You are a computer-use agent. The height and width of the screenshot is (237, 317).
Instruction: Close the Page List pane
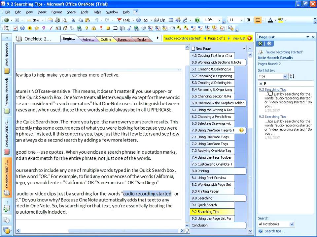pos(313,37)
